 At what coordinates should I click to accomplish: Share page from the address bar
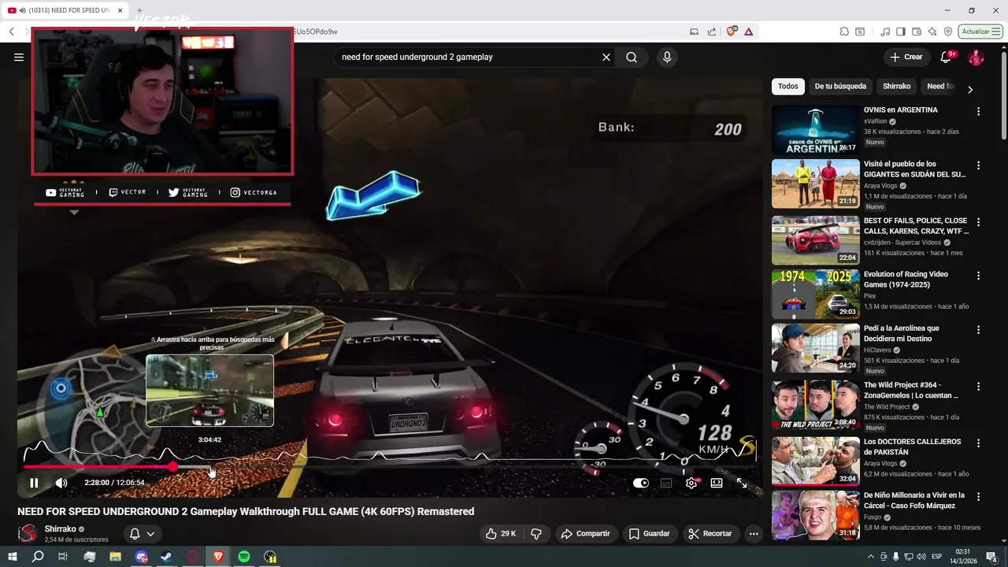(712, 31)
